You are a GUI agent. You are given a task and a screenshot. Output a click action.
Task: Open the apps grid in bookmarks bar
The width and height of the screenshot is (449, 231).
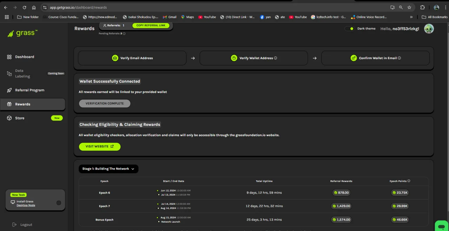point(7,17)
